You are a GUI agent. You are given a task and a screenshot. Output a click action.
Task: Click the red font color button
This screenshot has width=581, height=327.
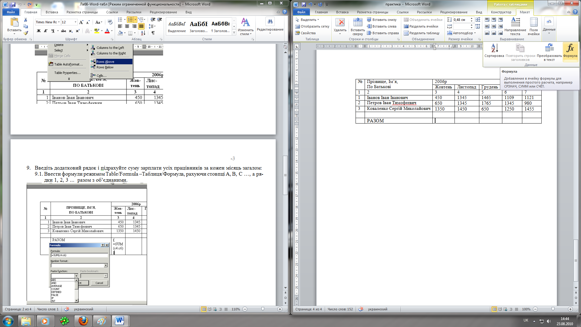pos(107,31)
